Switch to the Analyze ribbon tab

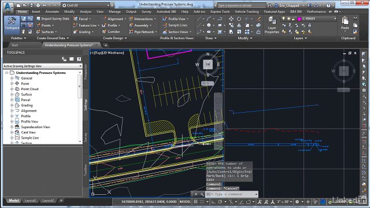[86, 12]
